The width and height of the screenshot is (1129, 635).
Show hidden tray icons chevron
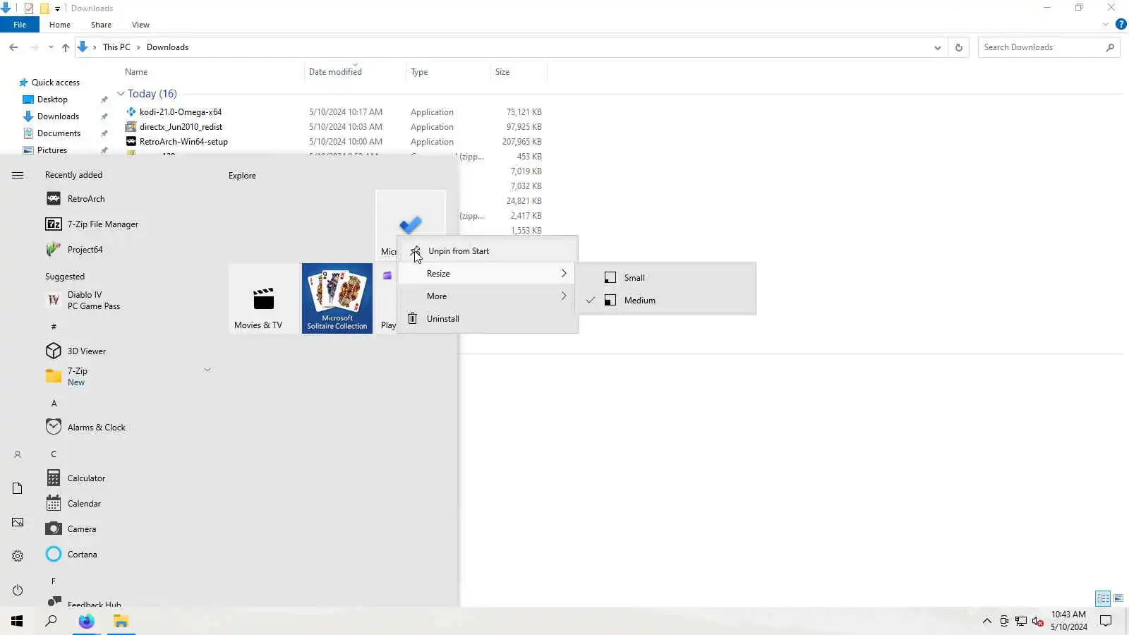(x=986, y=621)
